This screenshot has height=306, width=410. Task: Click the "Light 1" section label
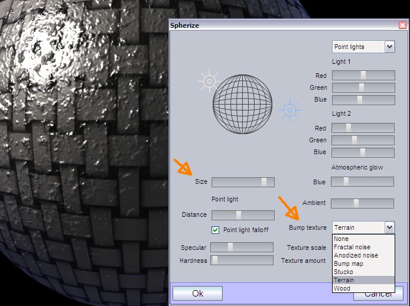[341, 61]
